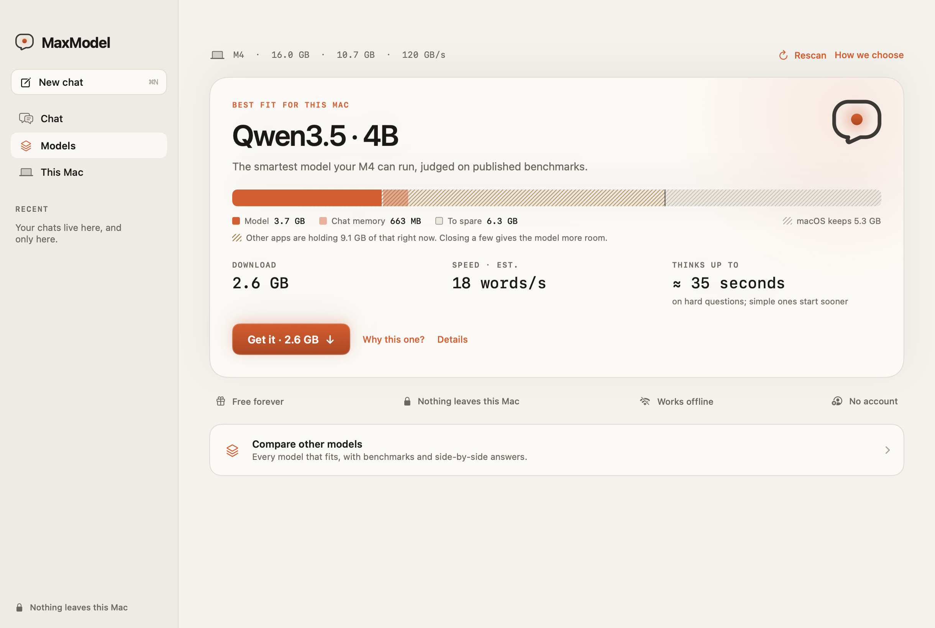
Task: Start a New chat
Action: 89,82
